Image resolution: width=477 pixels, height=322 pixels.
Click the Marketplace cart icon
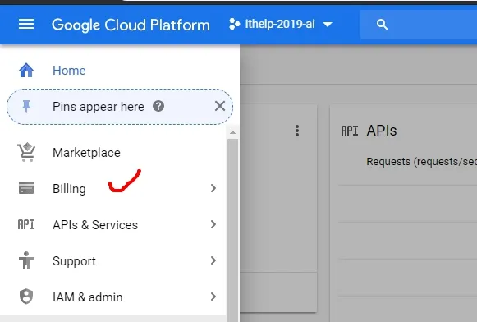pos(26,152)
